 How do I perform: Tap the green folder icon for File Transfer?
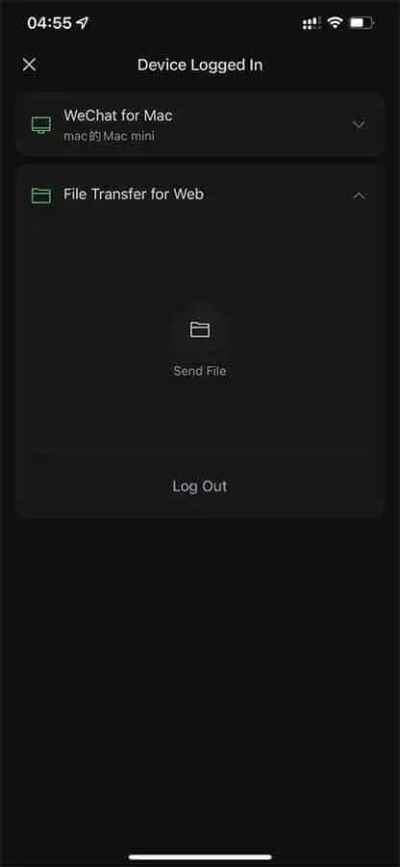[x=40, y=196]
